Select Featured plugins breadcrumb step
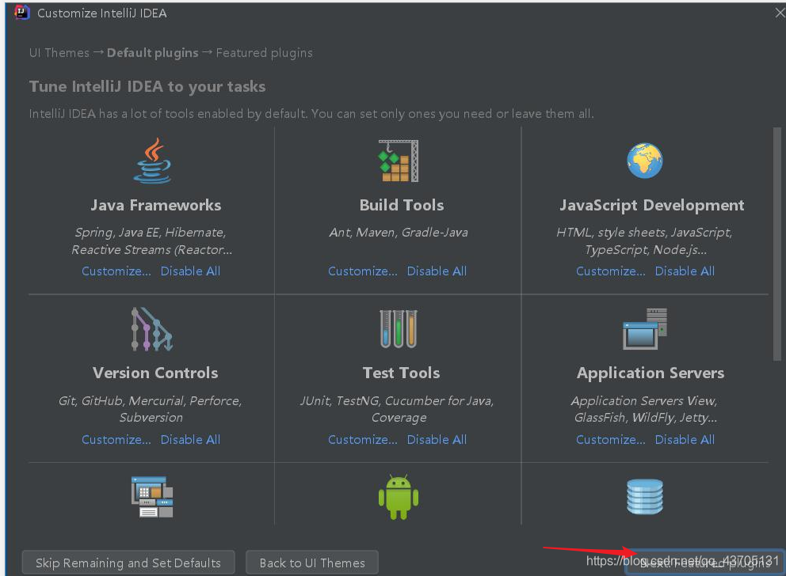This screenshot has height=576, width=786. click(264, 52)
